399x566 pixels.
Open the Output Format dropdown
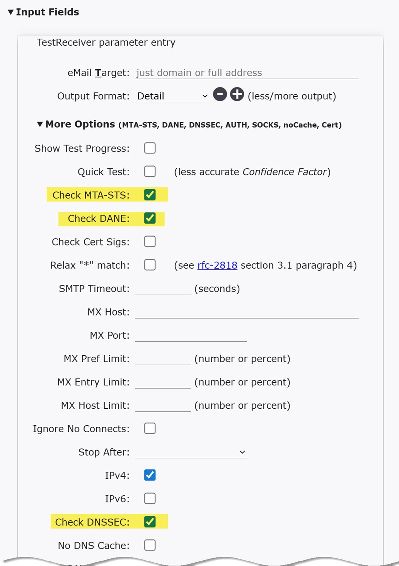pyautogui.click(x=172, y=96)
